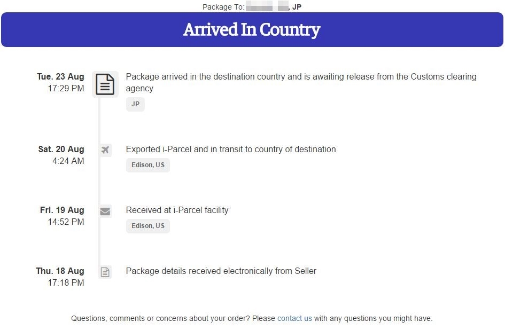Screen dimensions: 505x330
Task: Click the document icon for Arrived status
Action: click(x=105, y=84)
